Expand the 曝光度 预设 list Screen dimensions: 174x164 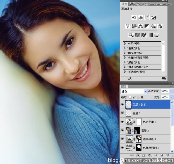[125, 53]
